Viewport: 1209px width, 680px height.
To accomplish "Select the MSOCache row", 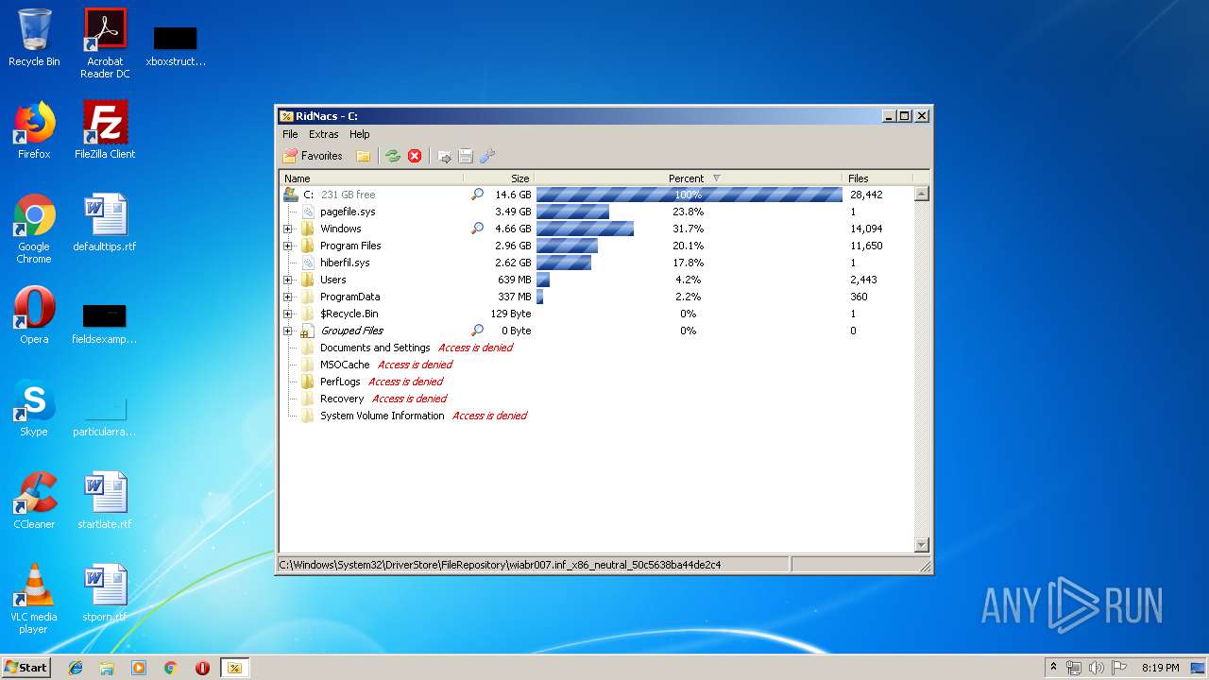I will click(x=597, y=365).
